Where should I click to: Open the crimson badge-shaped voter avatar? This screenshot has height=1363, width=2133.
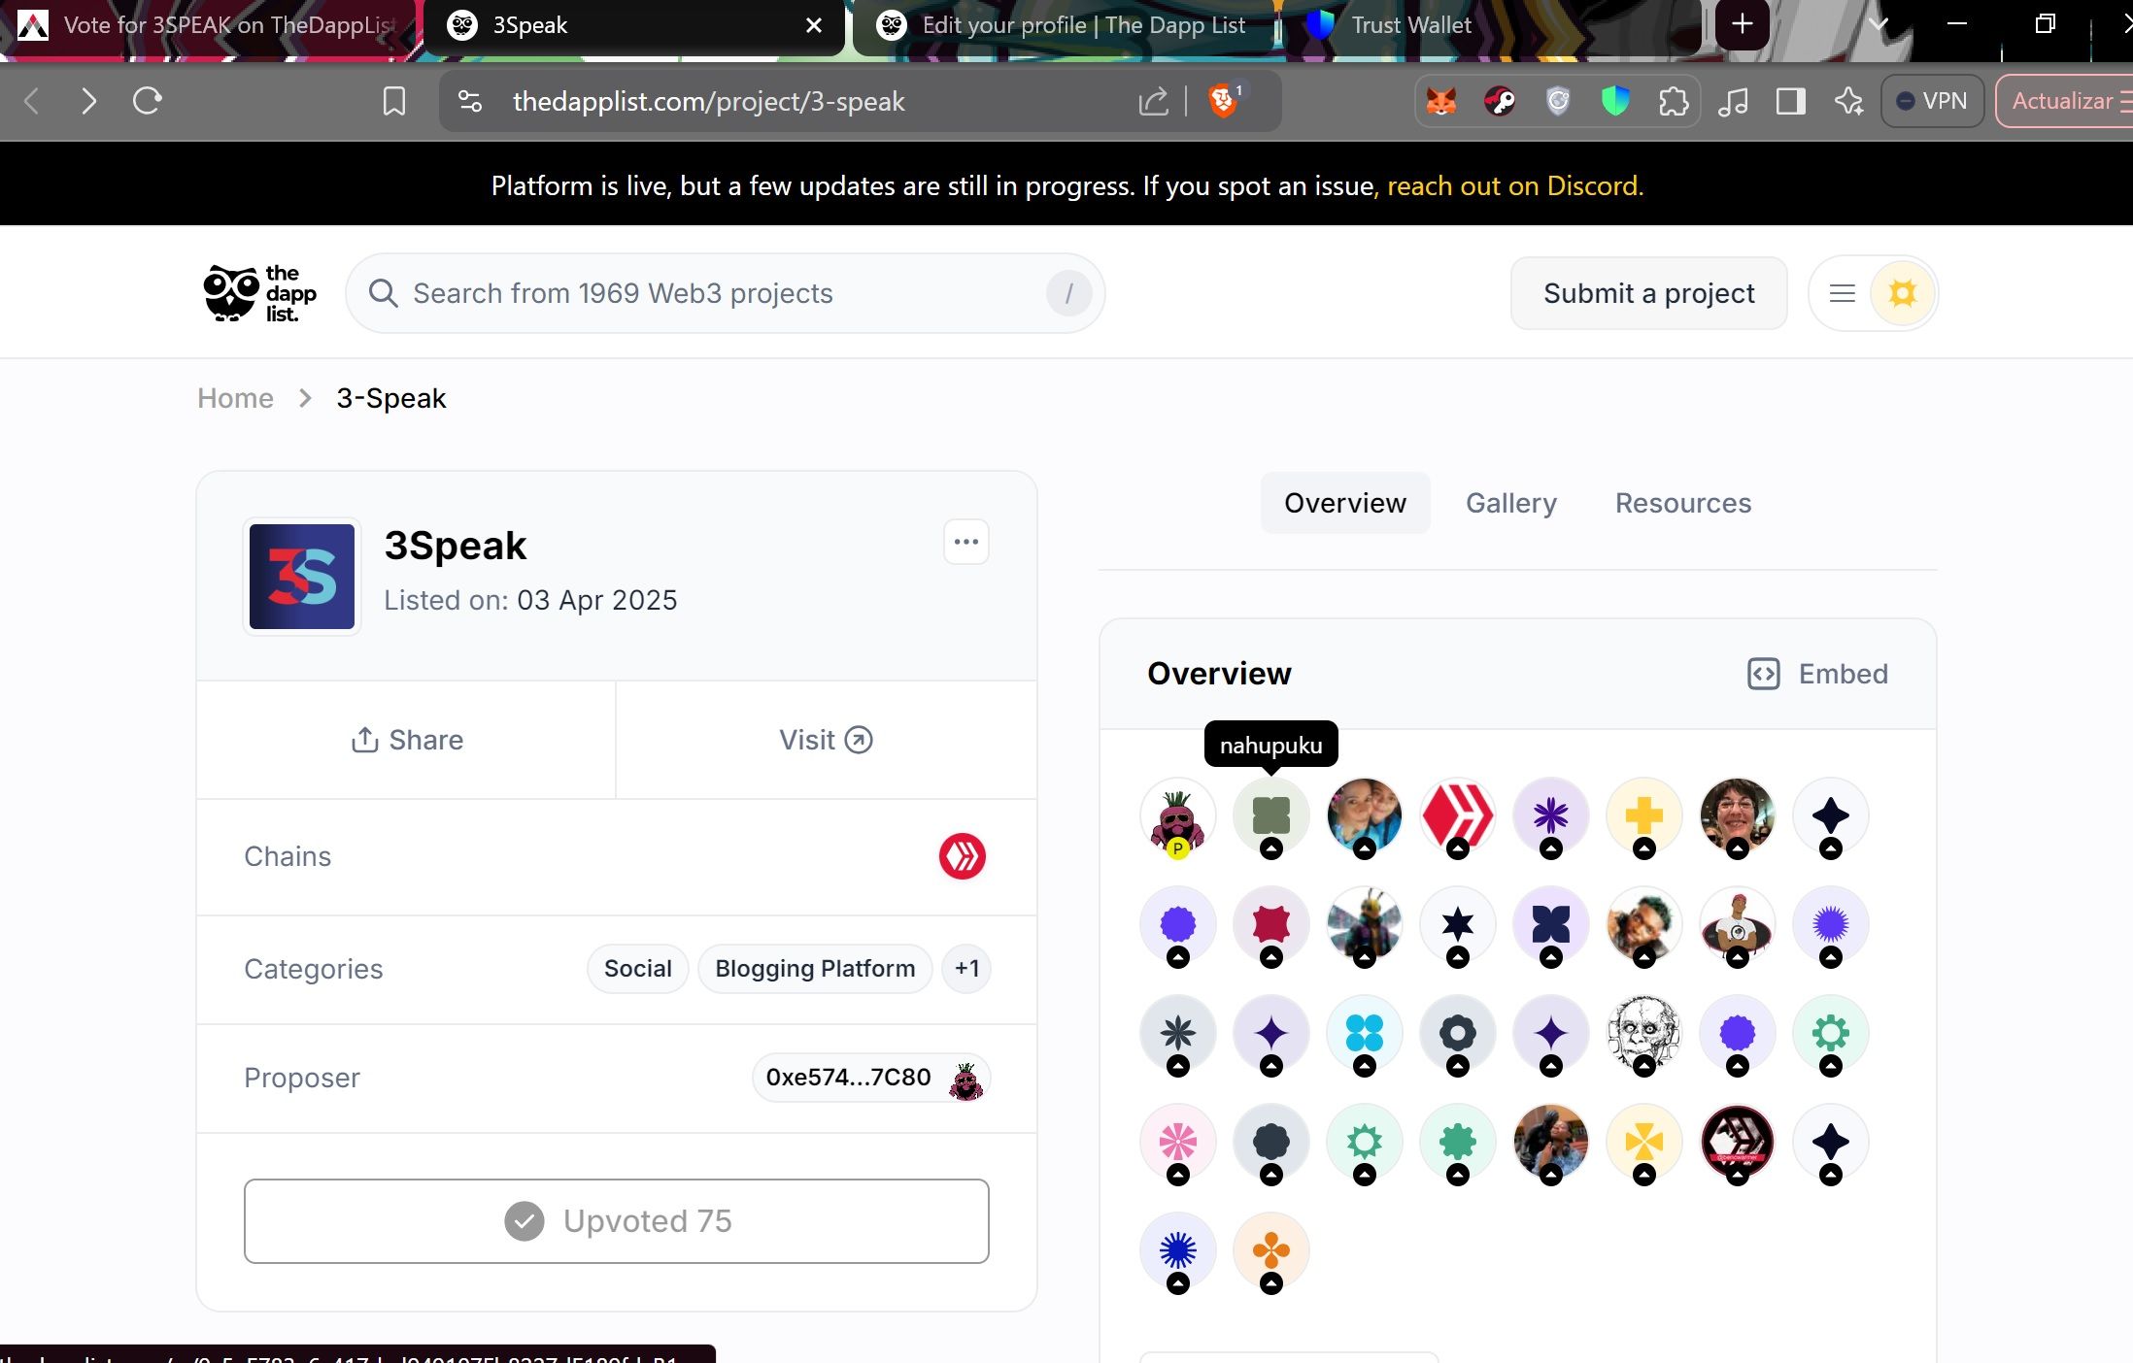1270,925
